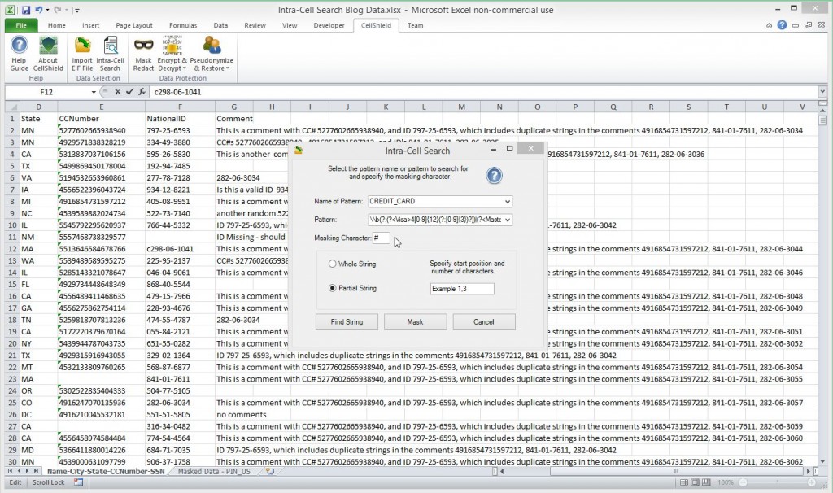Open the Review tab
Screen dimensions: 833x493
coord(255,25)
